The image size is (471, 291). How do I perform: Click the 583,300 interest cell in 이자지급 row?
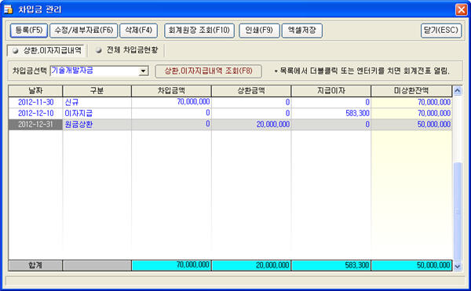[331, 114]
